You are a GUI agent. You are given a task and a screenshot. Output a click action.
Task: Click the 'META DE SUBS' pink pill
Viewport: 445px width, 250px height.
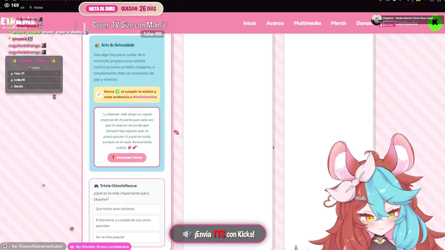[x=102, y=9]
